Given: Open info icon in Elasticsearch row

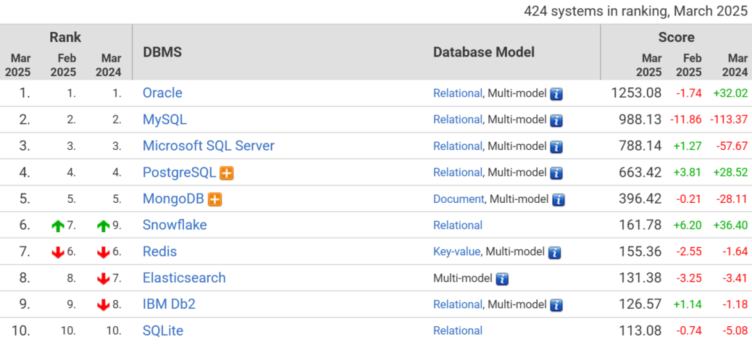Looking at the screenshot, I should [x=502, y=279].
